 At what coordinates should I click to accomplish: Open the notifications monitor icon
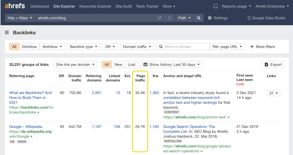tap(215, 6)
